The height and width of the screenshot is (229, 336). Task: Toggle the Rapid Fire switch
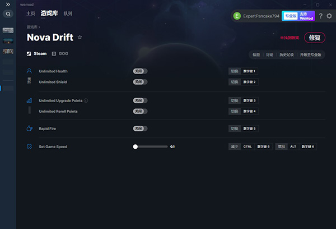pyautogui.click(x=140, y=129)
